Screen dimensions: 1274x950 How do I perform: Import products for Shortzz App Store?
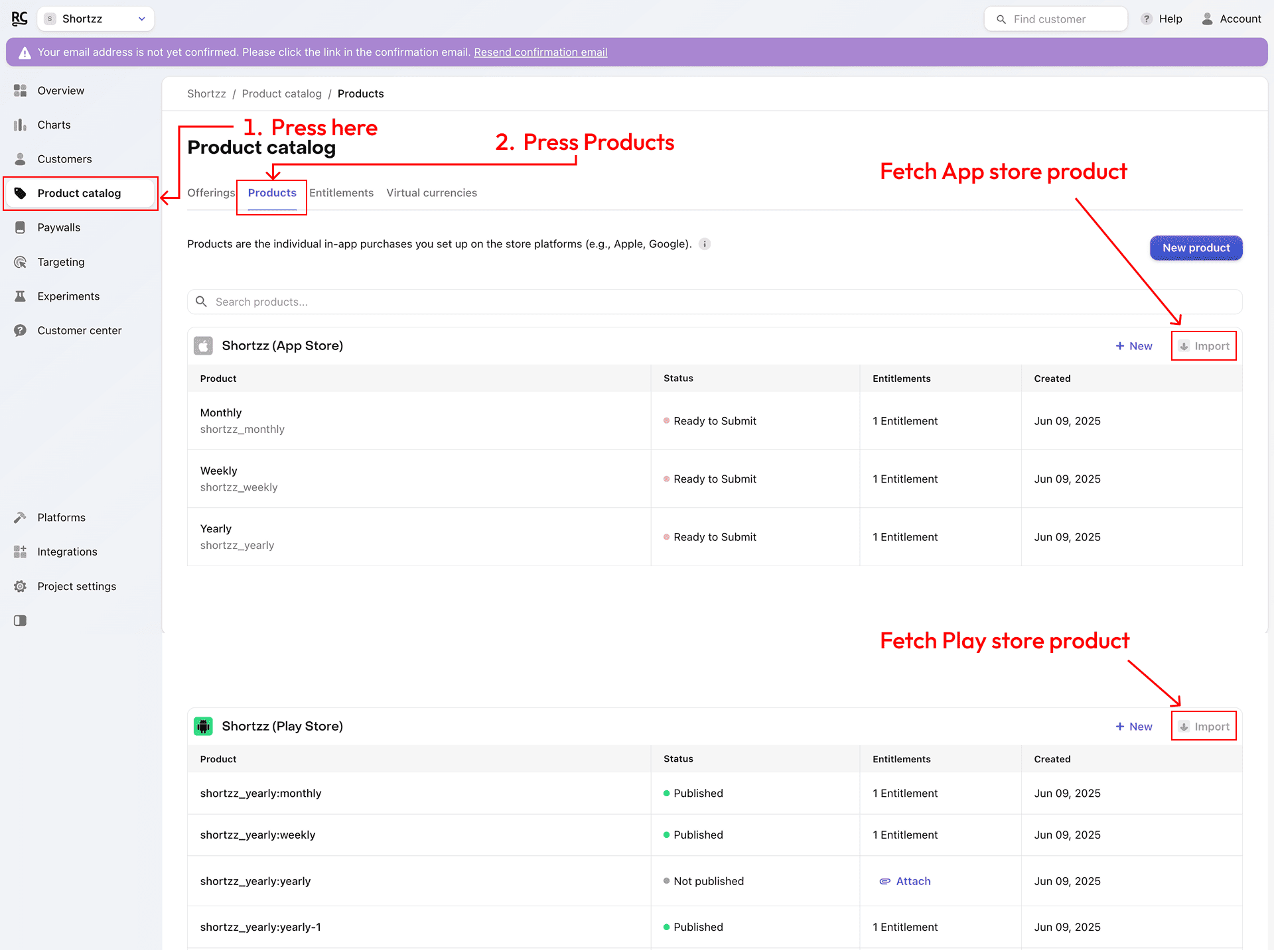pyautogui.click(x=1204, y=346)
